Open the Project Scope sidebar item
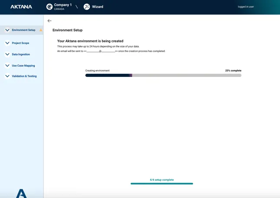Screen dimensions: 280x198 [20, 43]
